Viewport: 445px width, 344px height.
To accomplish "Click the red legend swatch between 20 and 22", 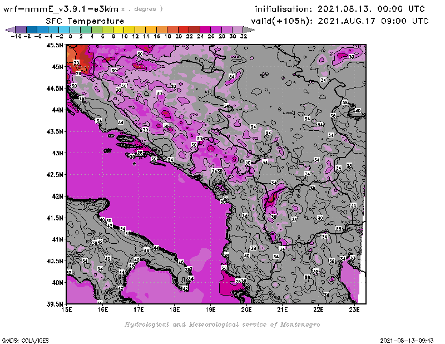I will pos(184,30).
